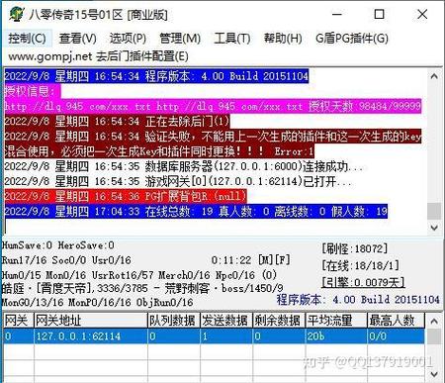445x383 pixels.
Task: Open the 管理(M) menu
Action: 180,39
